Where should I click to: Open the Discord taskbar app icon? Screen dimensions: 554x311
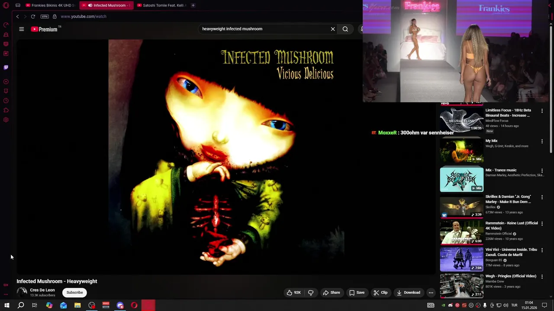point(120,305)
